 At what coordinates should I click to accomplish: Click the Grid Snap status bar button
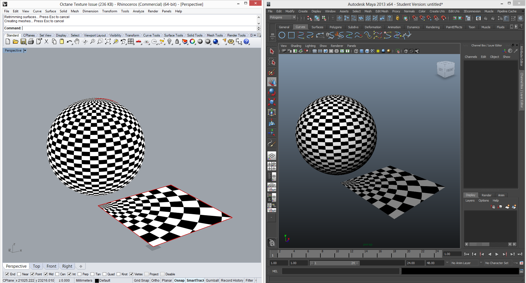141,280
